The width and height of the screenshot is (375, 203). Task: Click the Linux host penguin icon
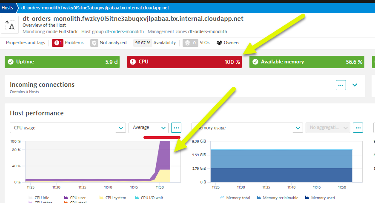tap(10, 26)
